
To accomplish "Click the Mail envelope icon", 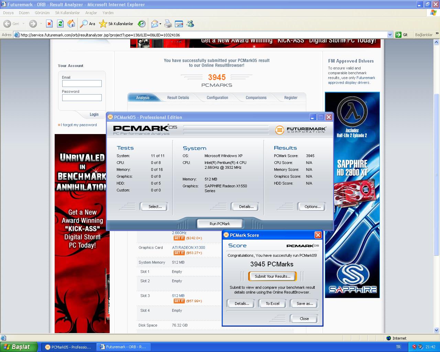I will pyautogui.click(x=155, y=24).
